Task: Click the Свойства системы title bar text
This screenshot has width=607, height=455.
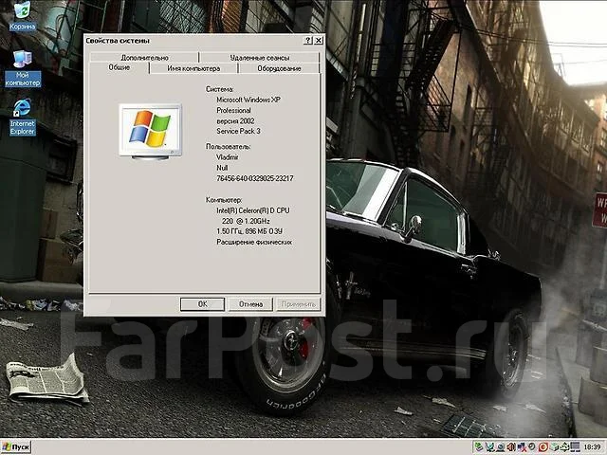Action: 118,41
